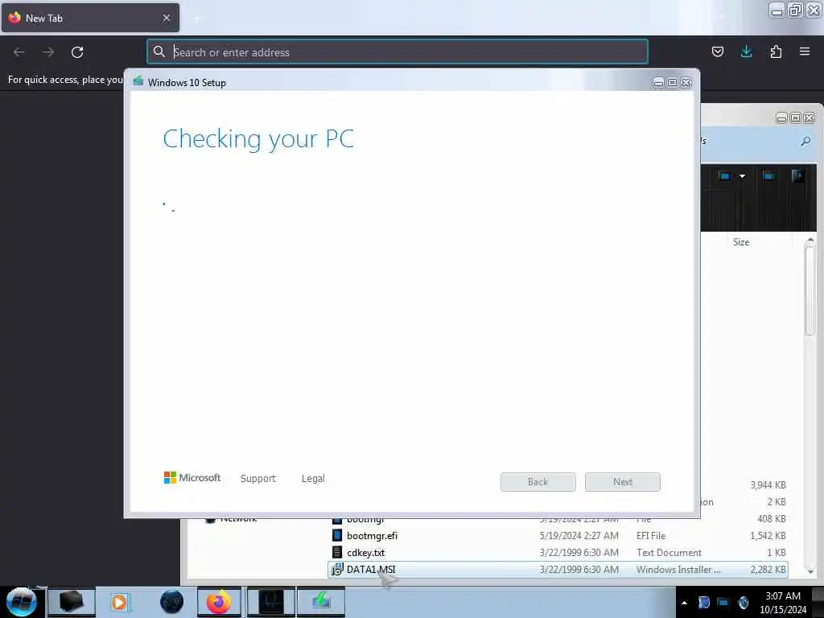Click the round tray icon beside clock
Viewport: 824px width, 618px height.
coord(743,602)
